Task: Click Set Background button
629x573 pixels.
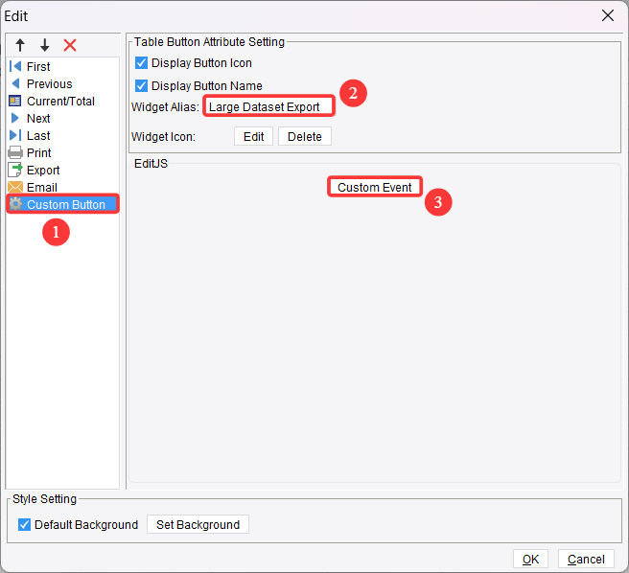Action: coord(198,524)
